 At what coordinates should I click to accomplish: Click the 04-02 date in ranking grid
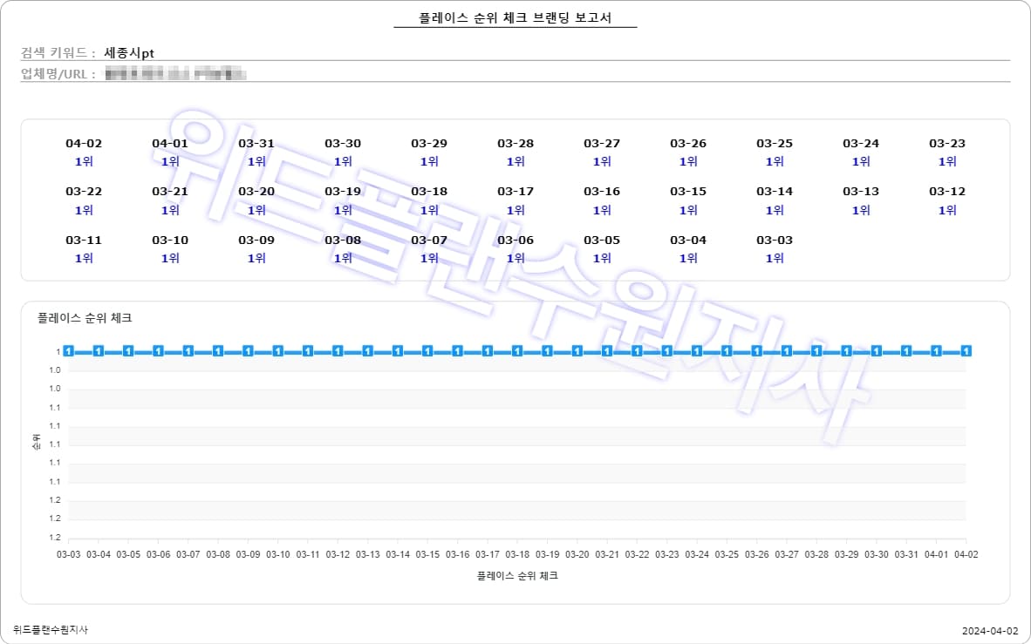click(x=84, y=144)
